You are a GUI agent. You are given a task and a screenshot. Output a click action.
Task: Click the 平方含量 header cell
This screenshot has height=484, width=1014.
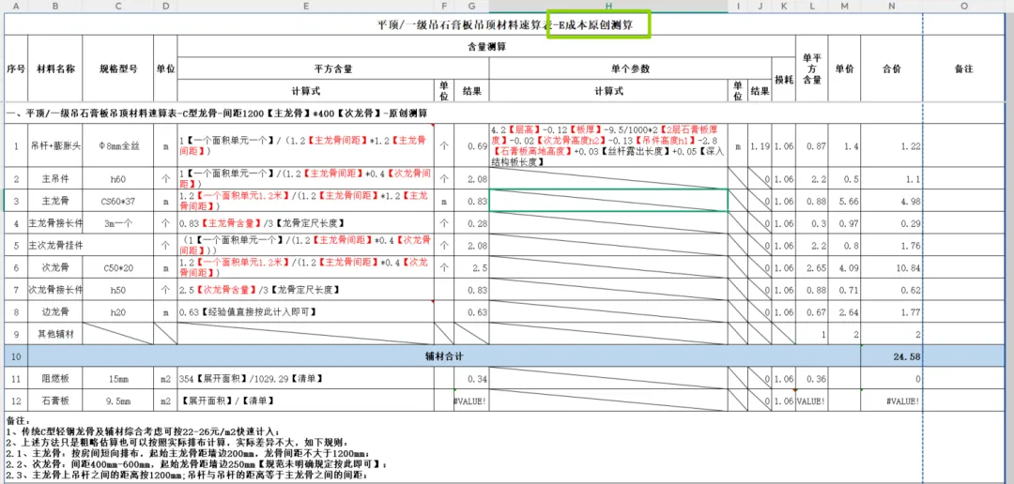pos(333,68)
